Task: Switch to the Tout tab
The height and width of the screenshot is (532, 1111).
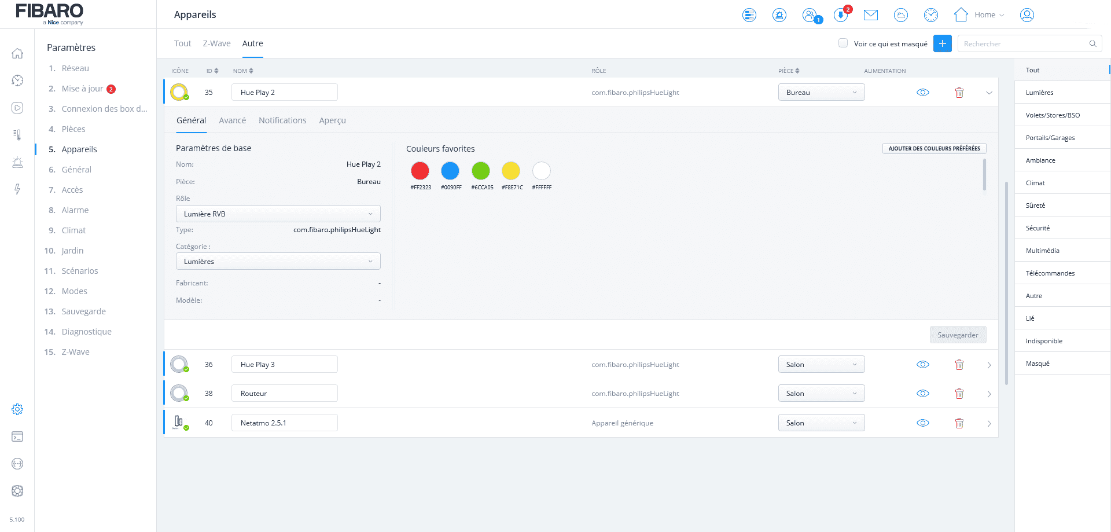Action: pyautogui.click(x=182, y=43)
